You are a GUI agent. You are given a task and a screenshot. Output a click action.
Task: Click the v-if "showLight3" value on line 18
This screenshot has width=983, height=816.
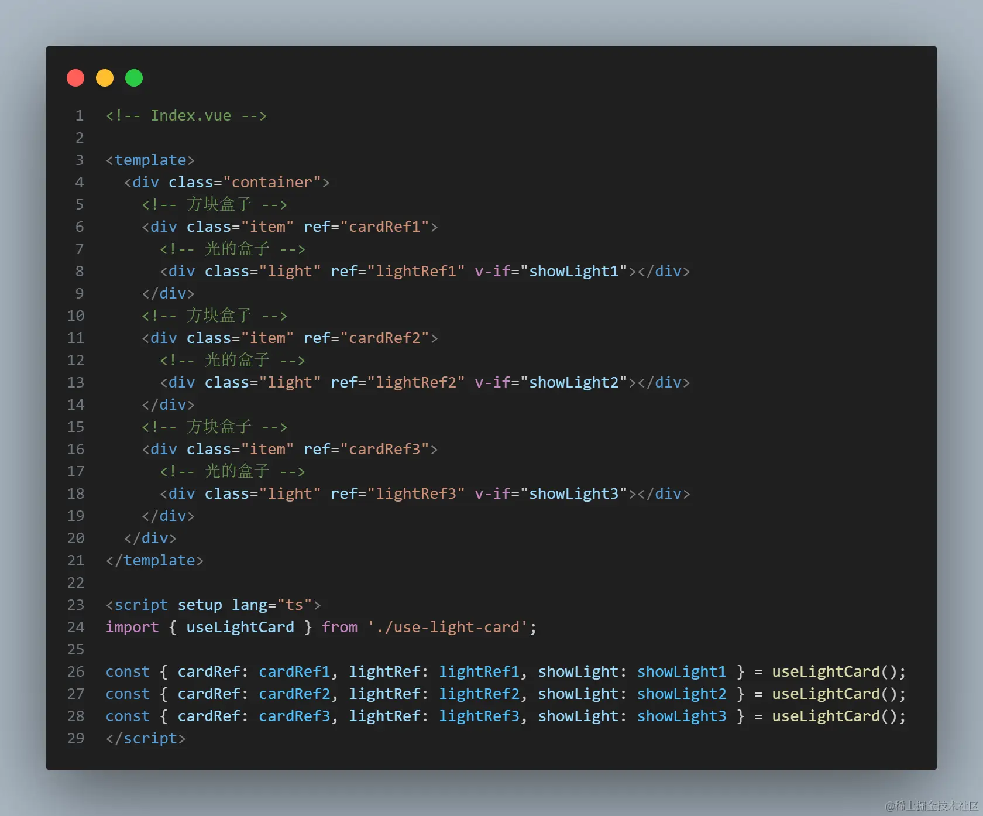click(x=573, y=494)
